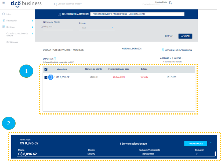Open the user profile icon
Viewport: 221px width, 161px height.
170,3
